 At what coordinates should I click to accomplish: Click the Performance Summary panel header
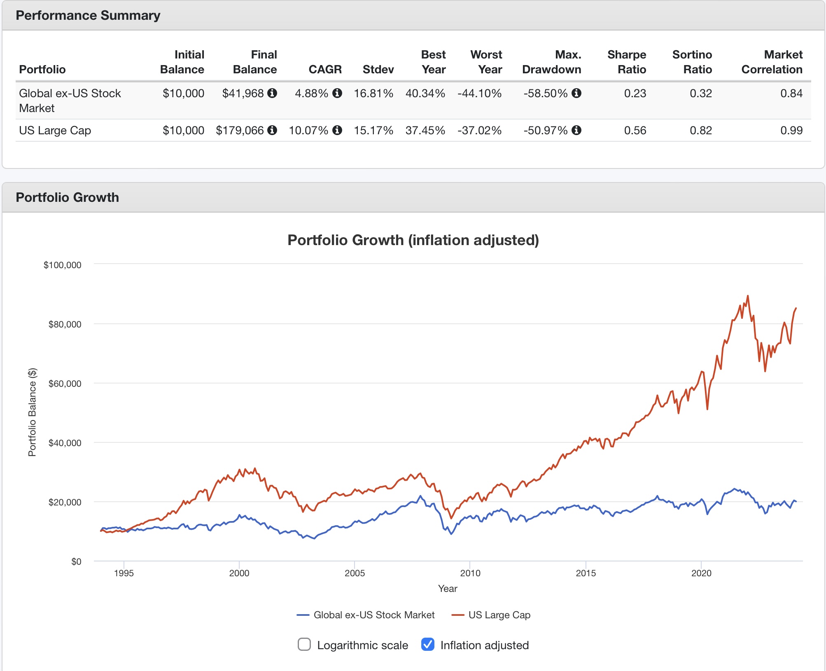(x=88, y=16)
